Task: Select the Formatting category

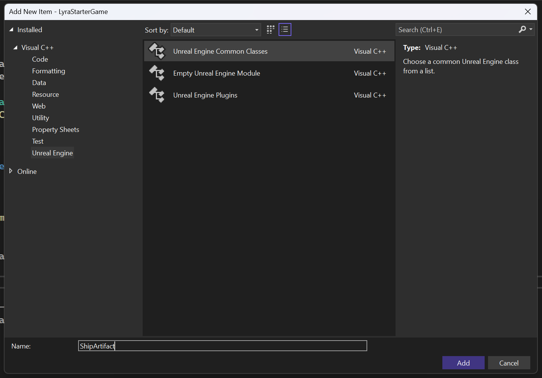Action: tap(49, 71)
